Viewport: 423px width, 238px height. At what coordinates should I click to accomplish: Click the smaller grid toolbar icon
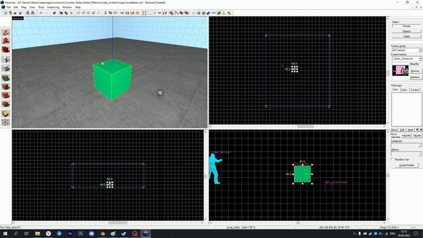click(15, 13)
